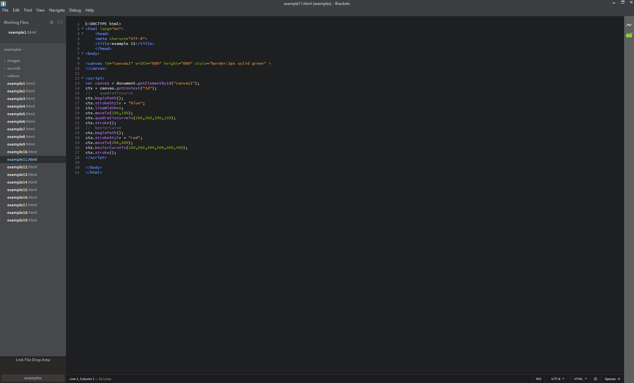Screen dimensions: 634x383
Task: Click the Working Files settings gear
Action: point(52,22)
